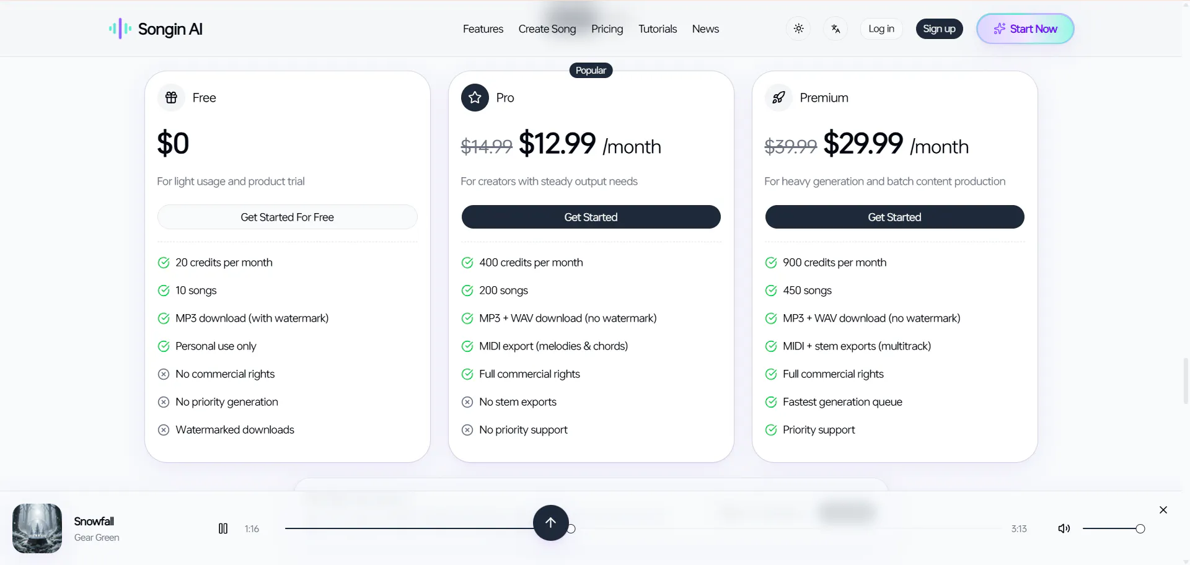Click the '450 songs' check icon
Viewport: 1190px width, 565px height.
771,291
